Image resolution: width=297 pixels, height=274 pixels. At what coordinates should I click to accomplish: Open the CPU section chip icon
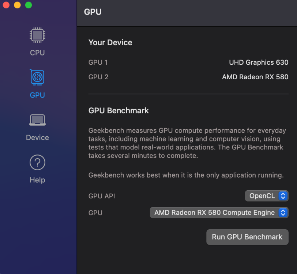click(37, 35)
